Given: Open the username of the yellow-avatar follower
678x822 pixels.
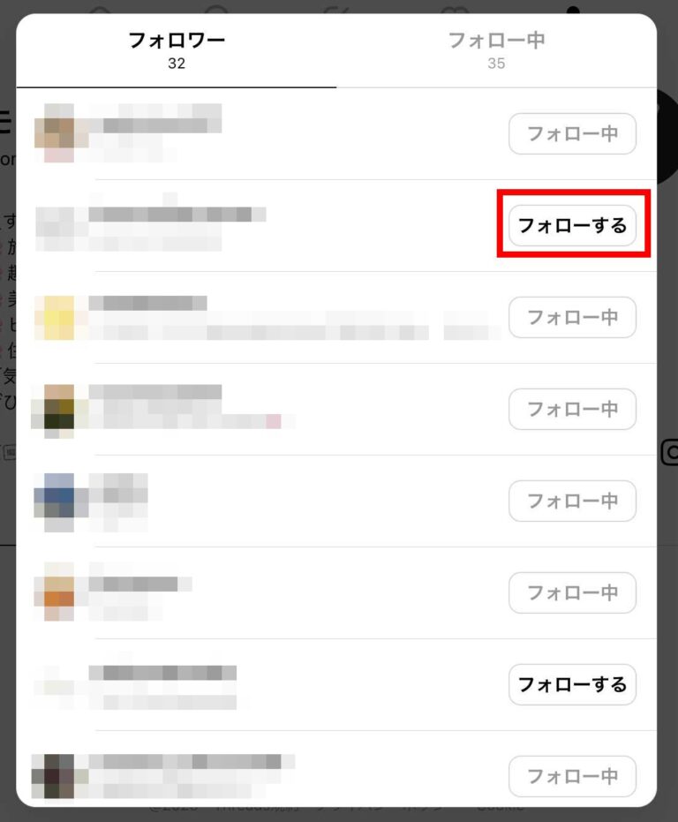Looking at the screenshot, I should [147, 303].
